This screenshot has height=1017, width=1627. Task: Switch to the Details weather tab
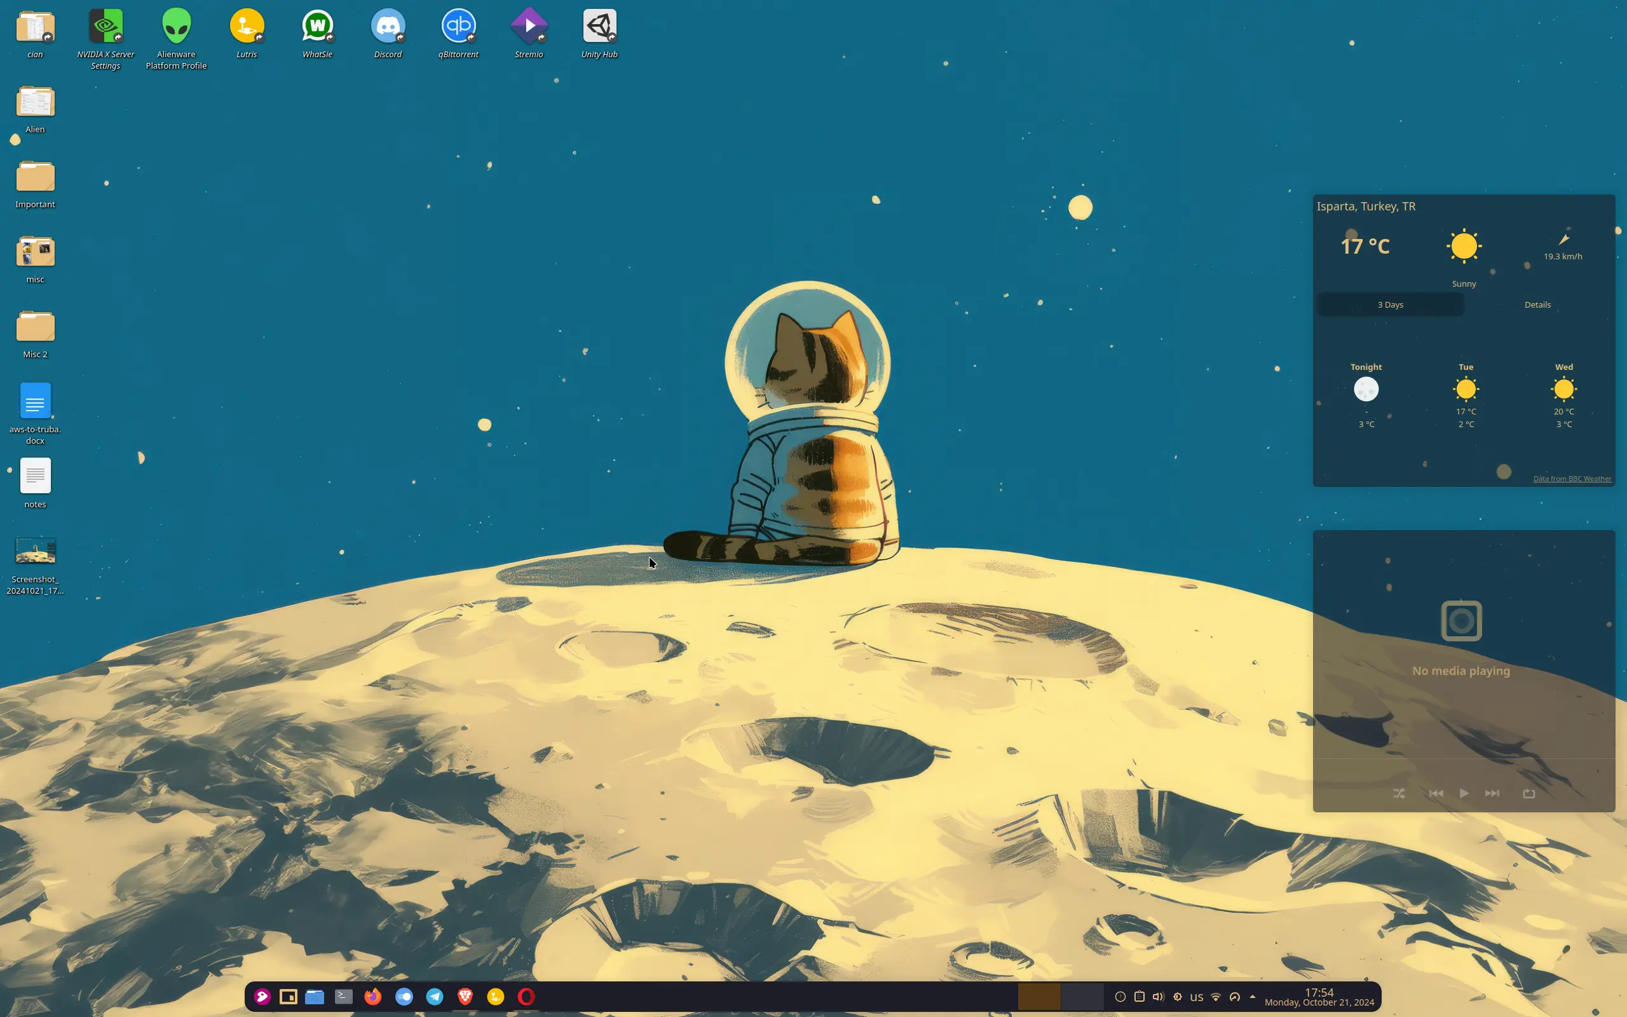point(1537,304)
